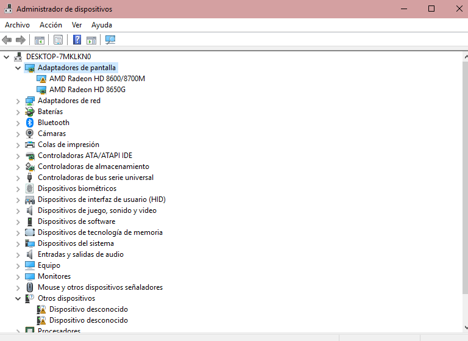Select the Dispositivos del sistema label
Screen dimensions: 468x341
point(76,243)
